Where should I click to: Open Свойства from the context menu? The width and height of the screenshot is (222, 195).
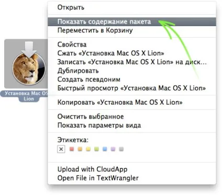click(x=132, y=44)
